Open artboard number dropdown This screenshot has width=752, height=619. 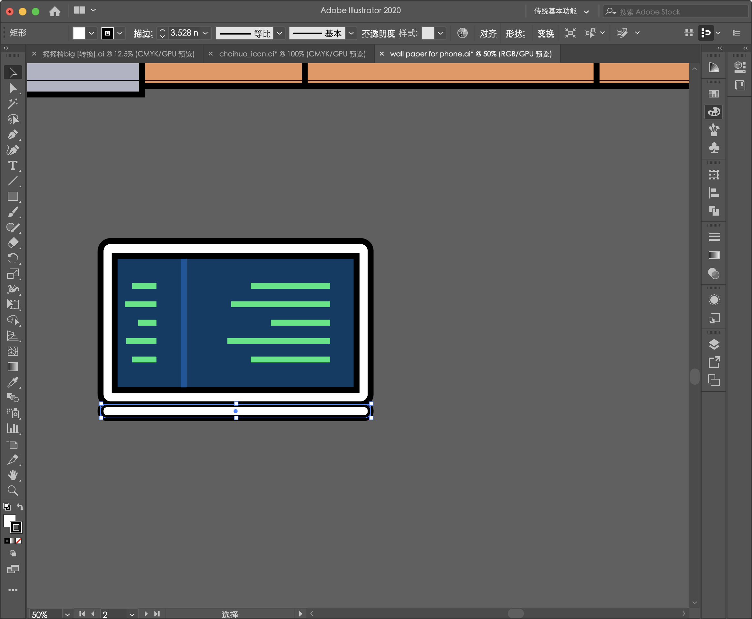(132, 614)
